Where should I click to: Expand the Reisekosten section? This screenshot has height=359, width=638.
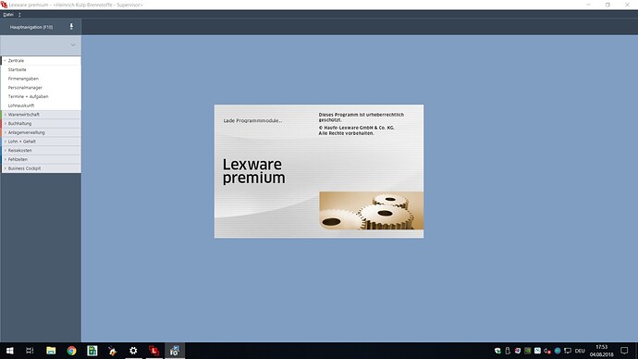click(41, 151)
